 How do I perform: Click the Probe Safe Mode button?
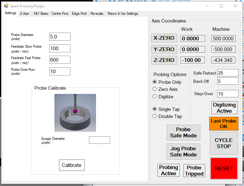[x=183, y=132]
